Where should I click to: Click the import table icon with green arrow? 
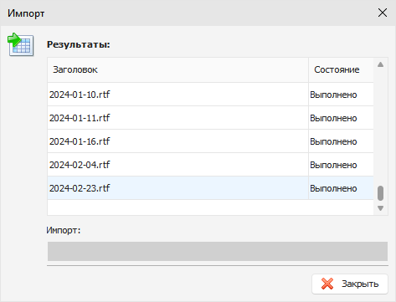21,44
